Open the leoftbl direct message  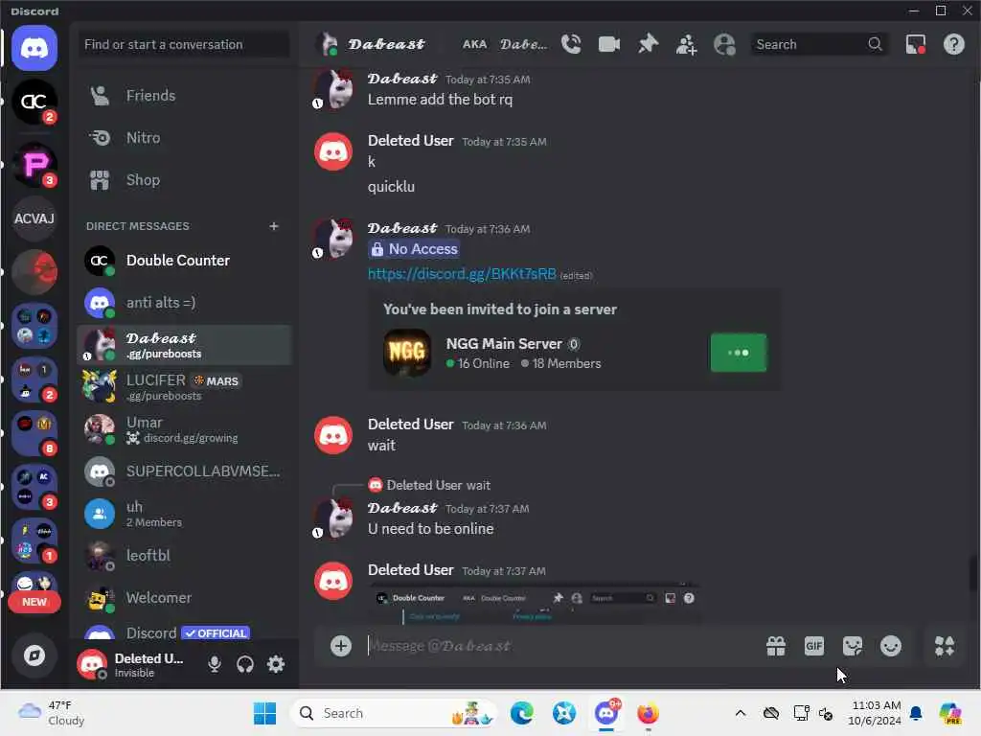click(184, 556)
